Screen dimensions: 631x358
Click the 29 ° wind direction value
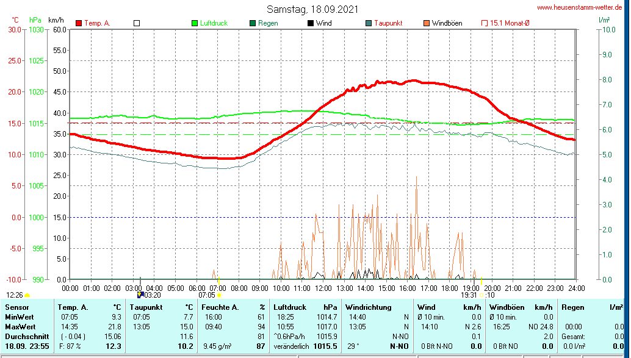[x=354, y=346]
